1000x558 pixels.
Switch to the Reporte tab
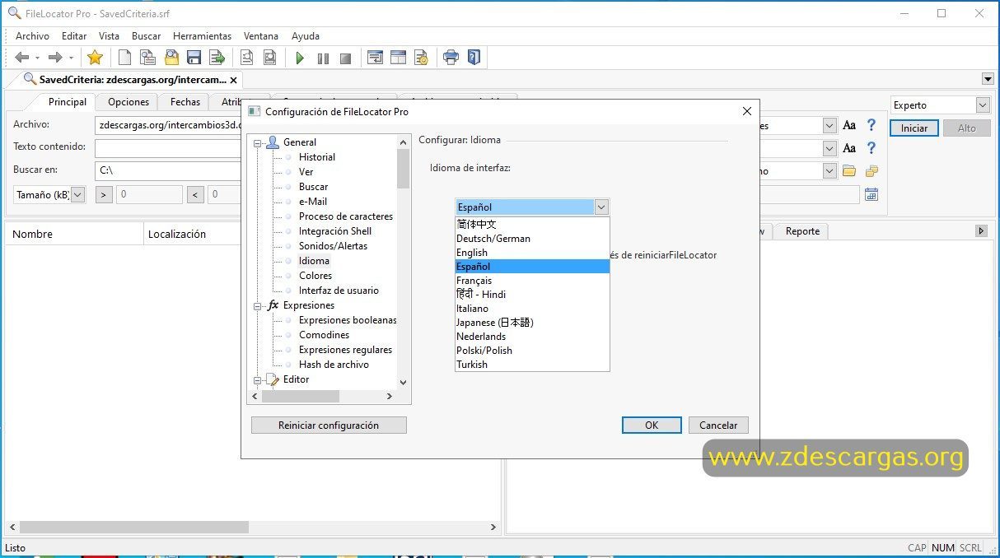pos(802,231)
